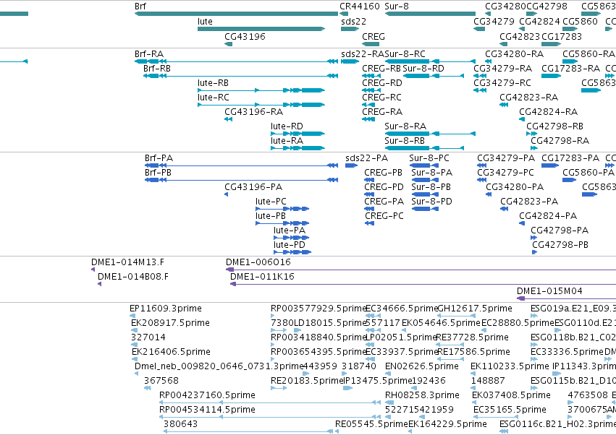Click the RP004237160.5prime EST label
Image resolution: width=616 pixels, height=435 pixels.
pos(207,395)
